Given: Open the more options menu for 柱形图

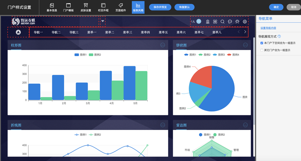Looking at the screenshot, I should [162, 45].
